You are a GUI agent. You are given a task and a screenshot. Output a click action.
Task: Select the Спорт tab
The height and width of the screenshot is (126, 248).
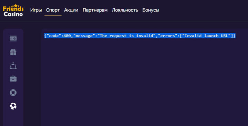pyautogui.click(x=53, y=10)
